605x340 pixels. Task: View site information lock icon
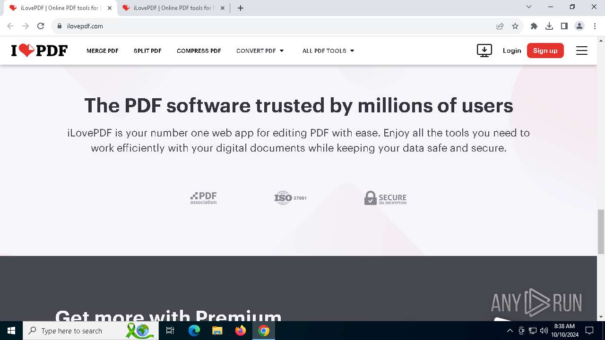click(60, 26)
